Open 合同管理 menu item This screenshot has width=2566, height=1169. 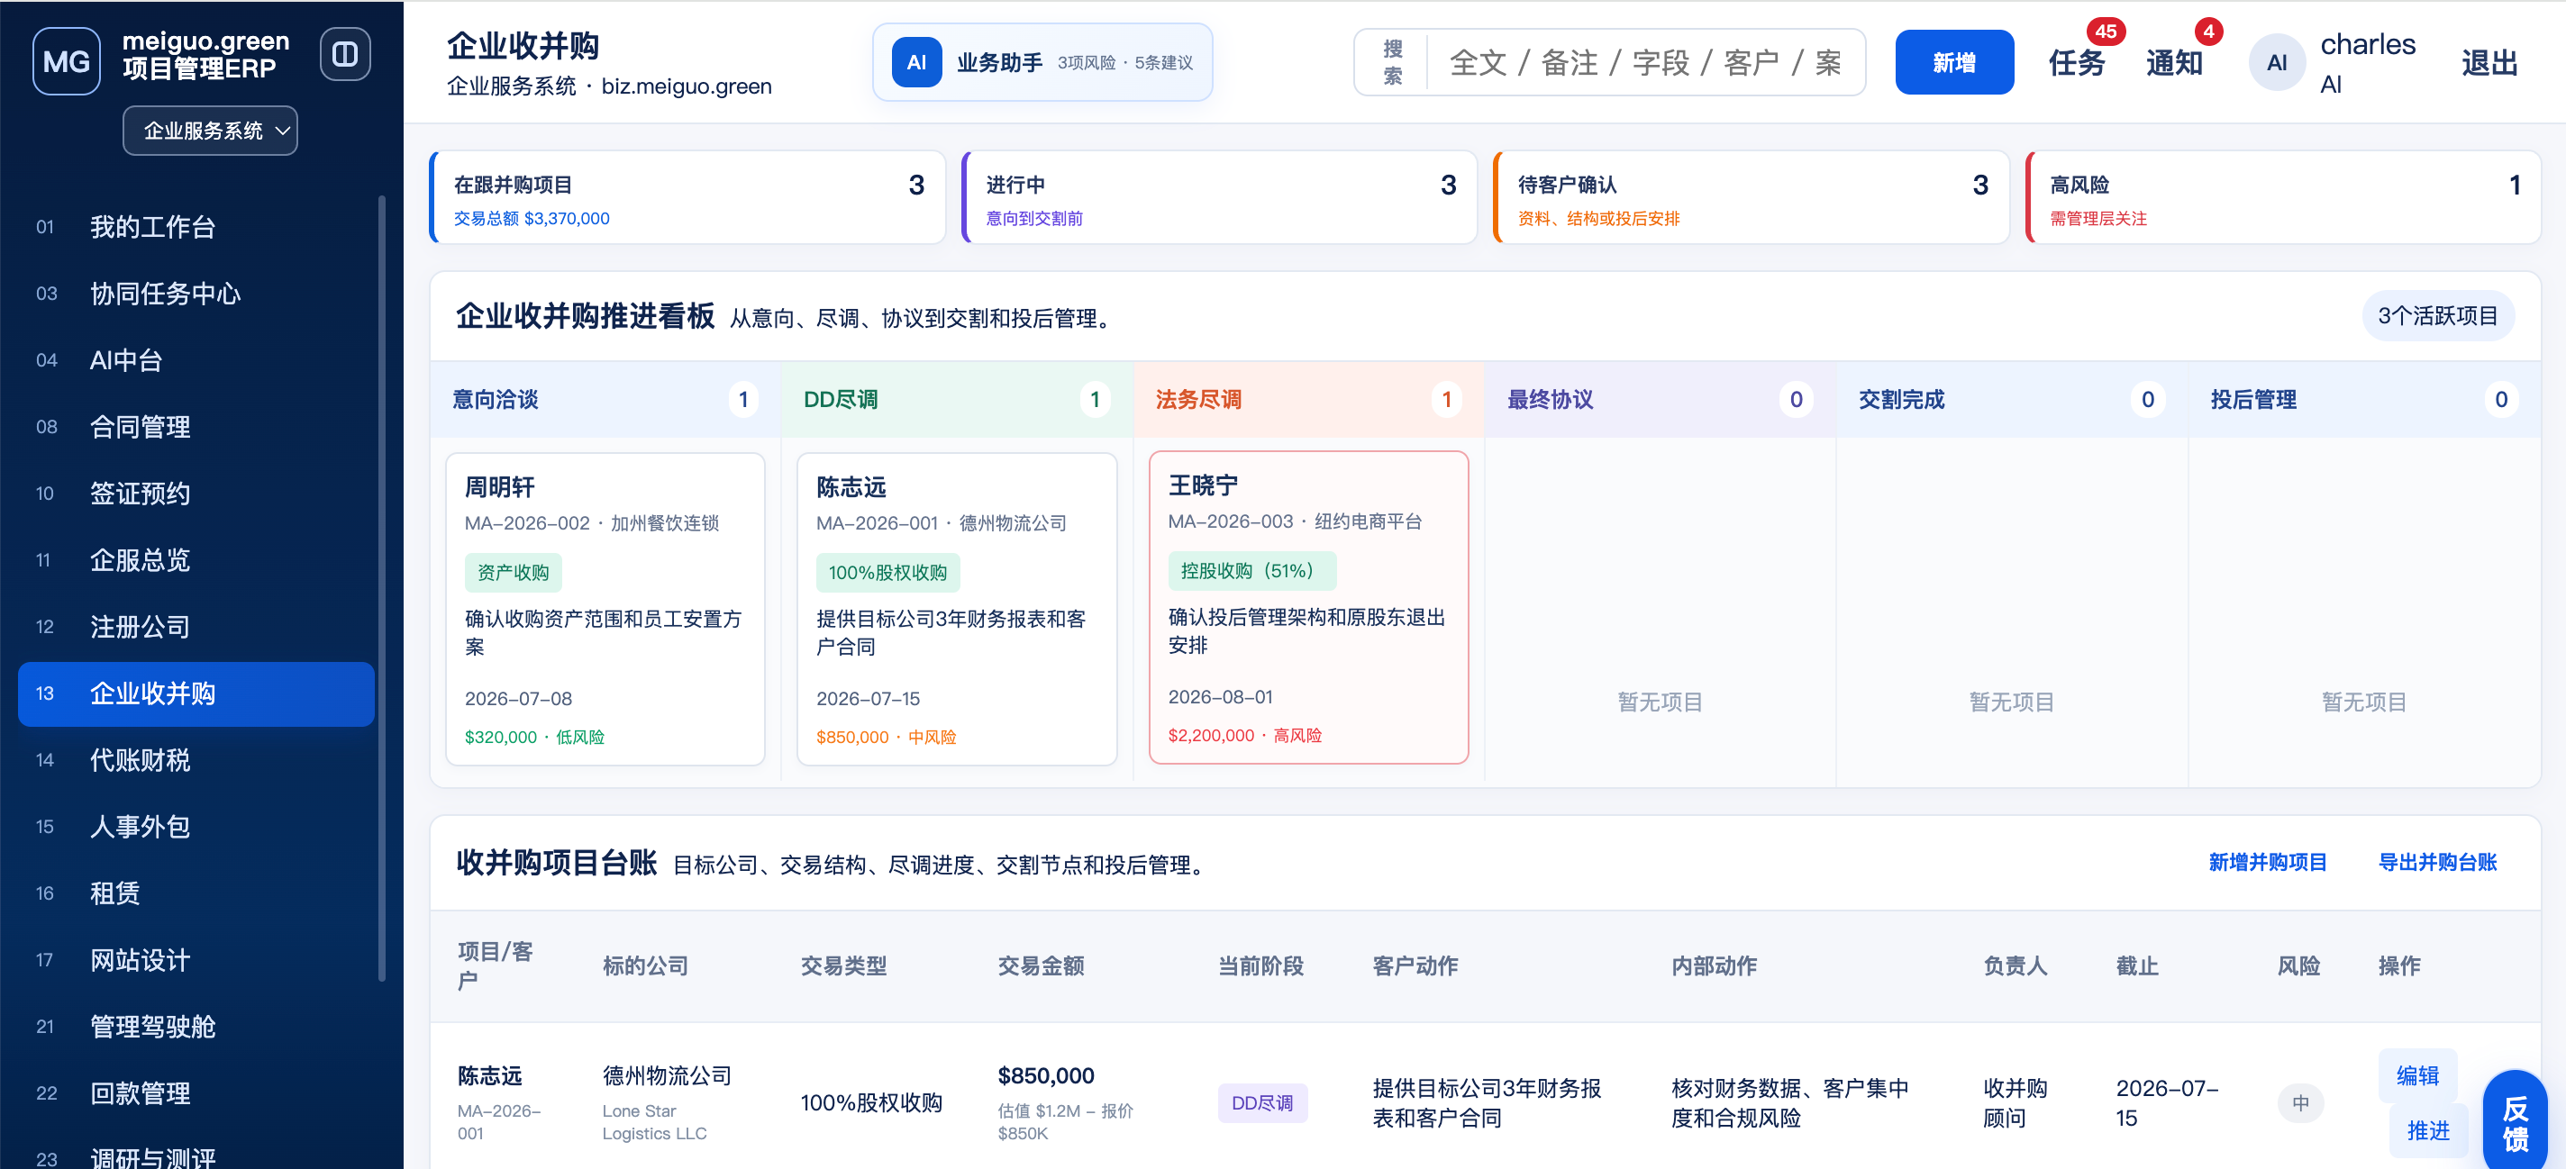pyautogui.click(x=196, y=427)
